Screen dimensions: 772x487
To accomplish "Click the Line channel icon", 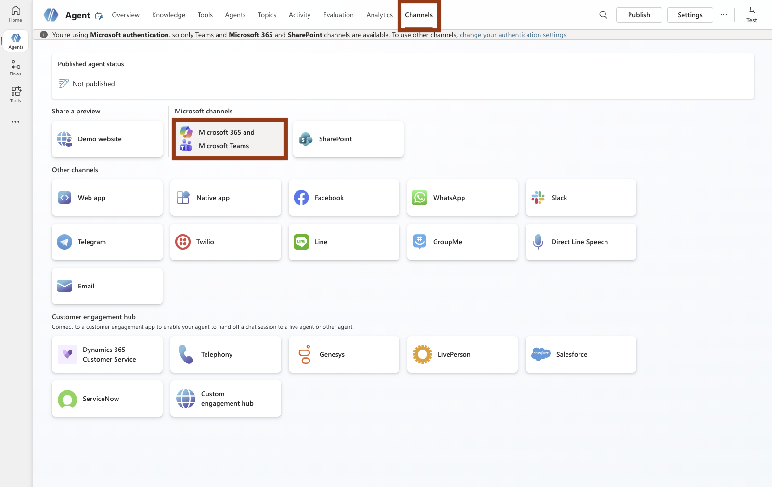I will [301, 242].
